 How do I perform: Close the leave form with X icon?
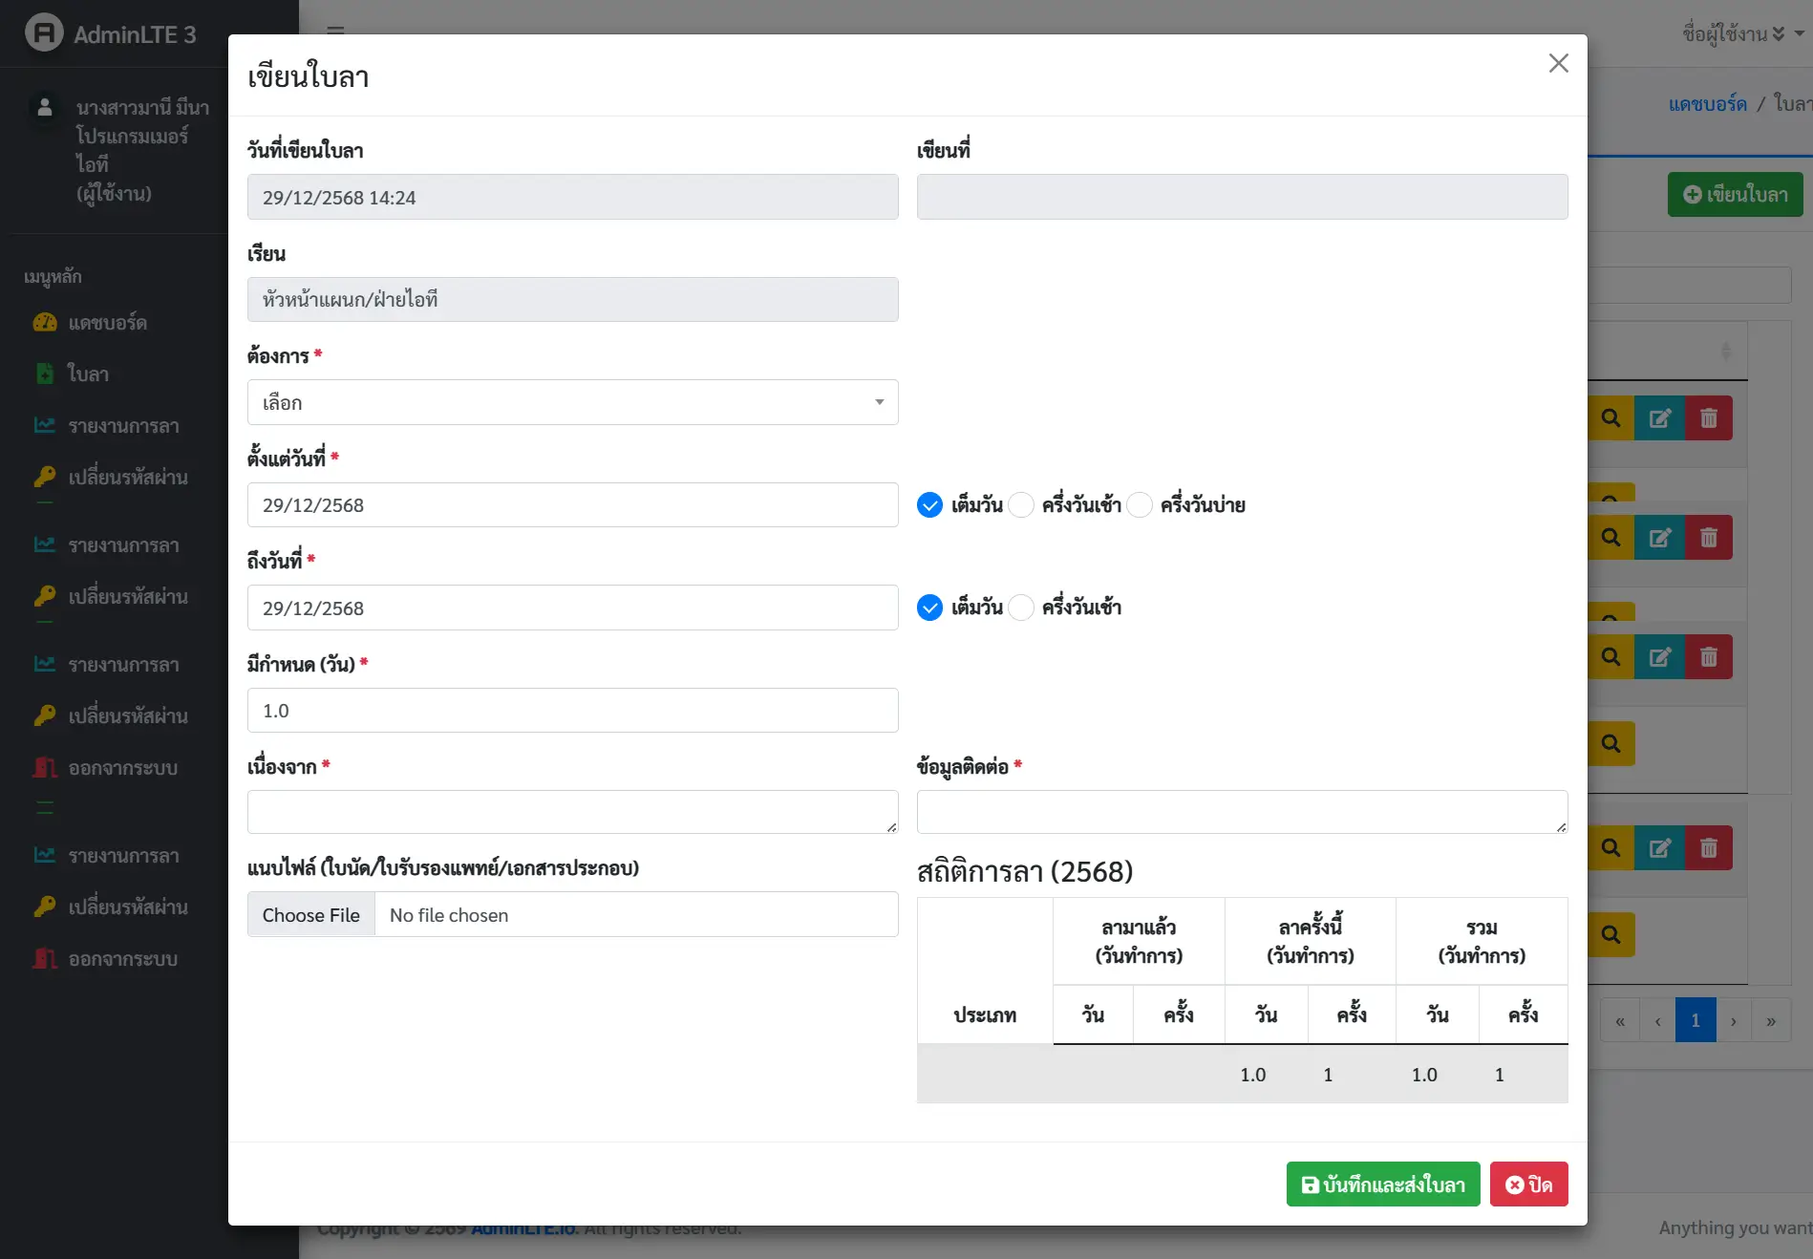pyautogui.click(x=1558, y=63)
